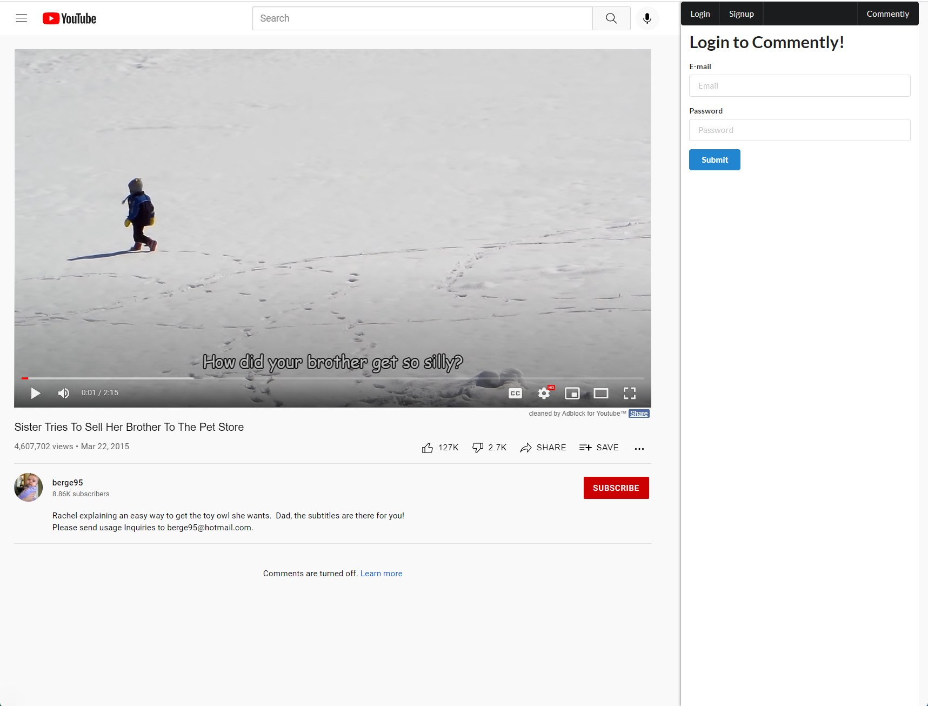928x706 pixels.
Task: Open the video settings gear
Action: tap(544, 394)
